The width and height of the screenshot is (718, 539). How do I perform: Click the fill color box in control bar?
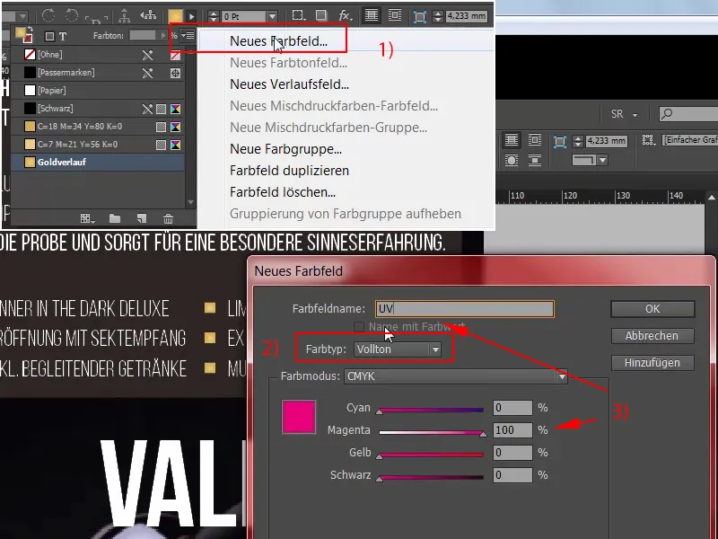tap(175, 16)
